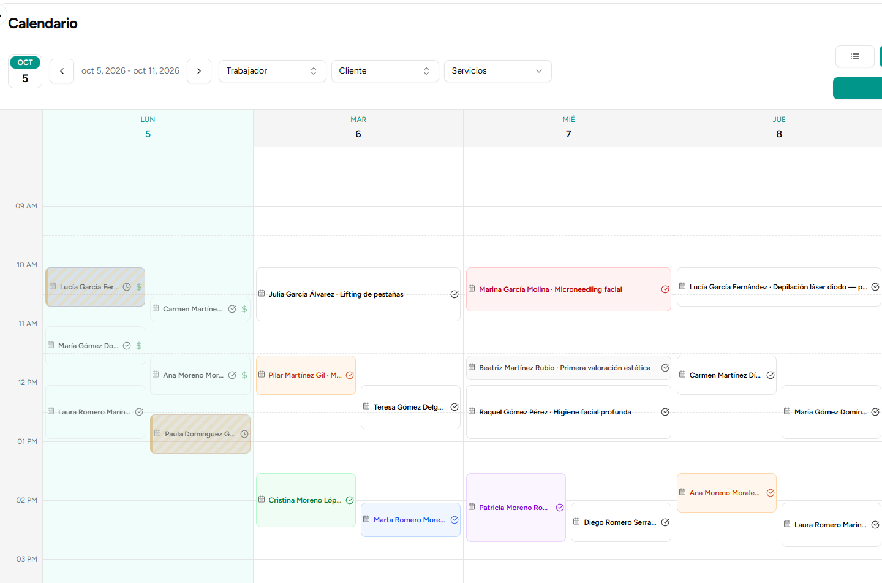Viewport: 882px width, 583px height.
Task: Click the clock icon on Lucía García Fer… appointment
Action: [x=127, y=287]
